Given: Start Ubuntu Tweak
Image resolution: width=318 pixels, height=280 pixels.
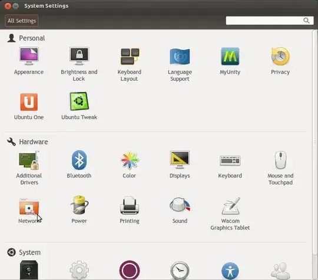Looking at the screenshot, I should (79, 106).
